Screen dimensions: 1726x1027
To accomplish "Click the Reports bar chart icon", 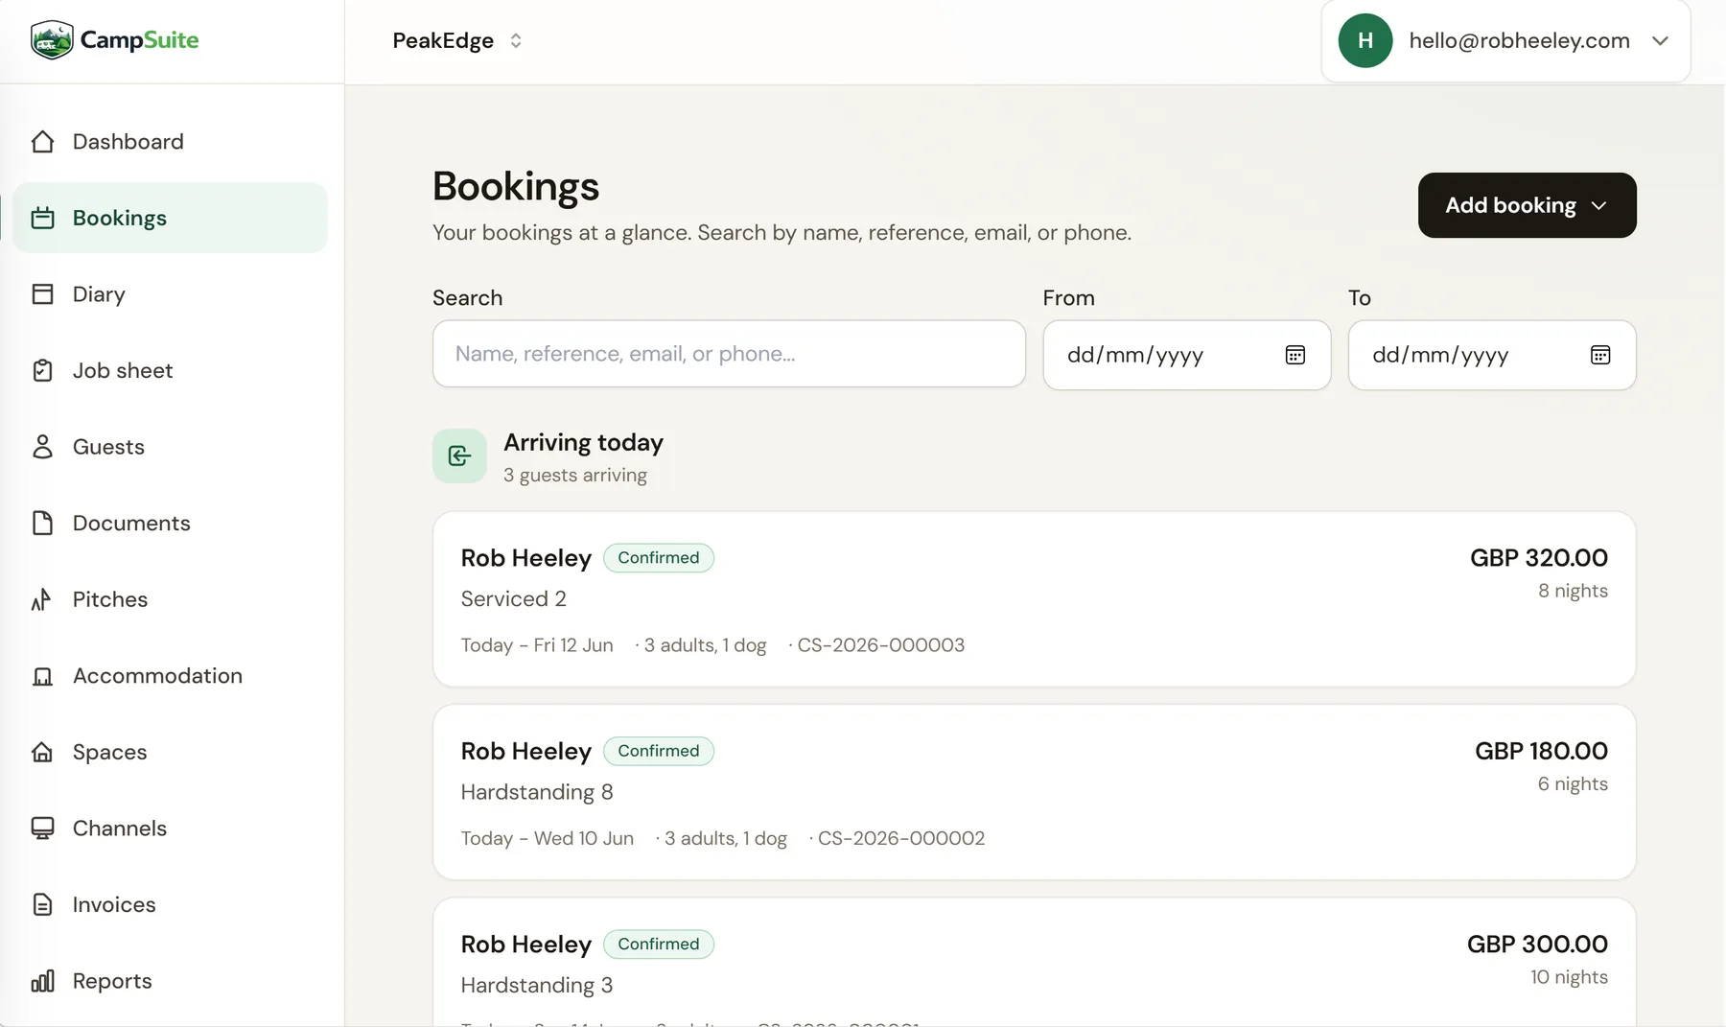I will (42, 981).
